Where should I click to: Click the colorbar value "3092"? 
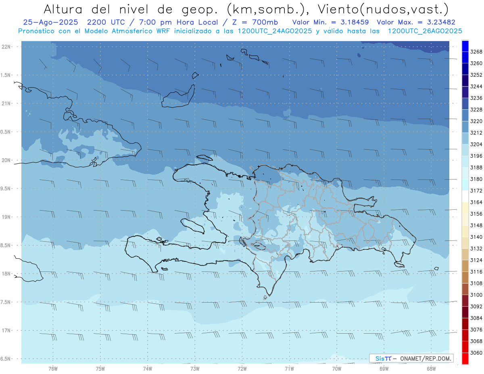(476, 307)
